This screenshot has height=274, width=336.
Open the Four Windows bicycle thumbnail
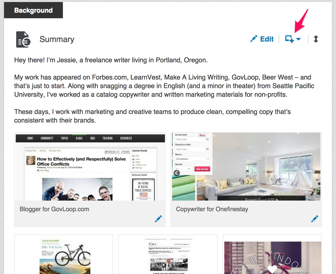273,257
